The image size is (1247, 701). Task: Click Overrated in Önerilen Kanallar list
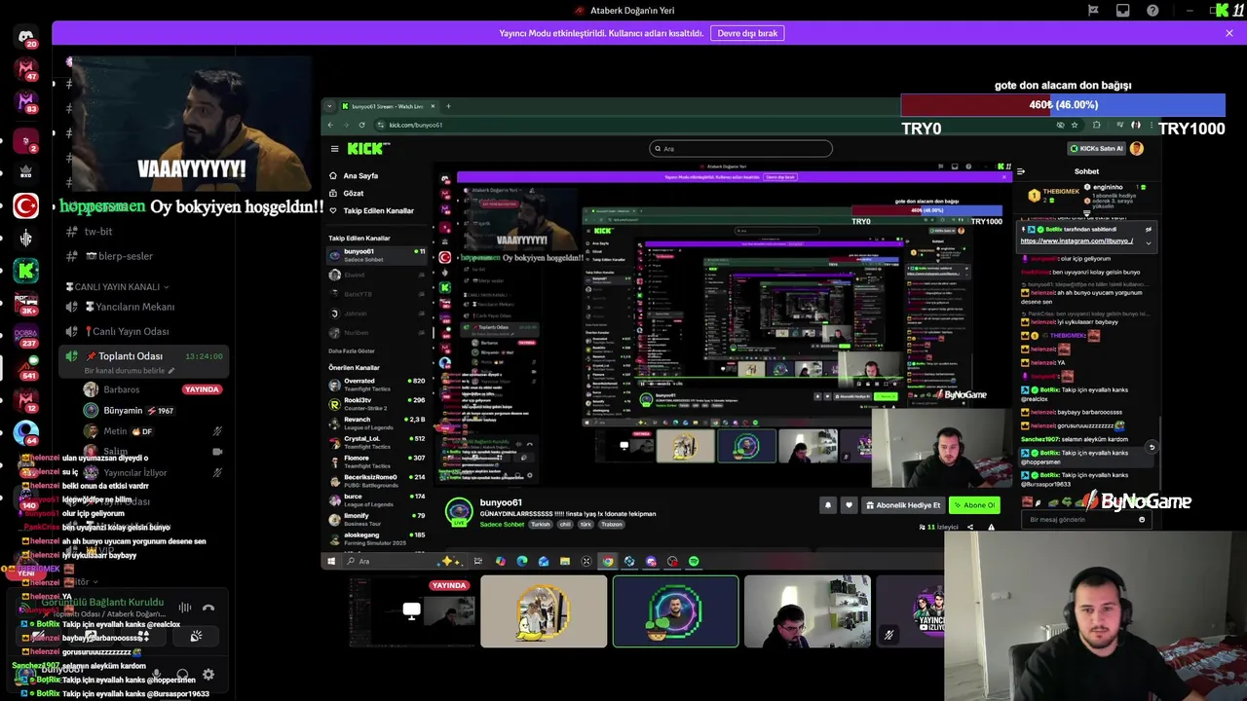[376, 384]
